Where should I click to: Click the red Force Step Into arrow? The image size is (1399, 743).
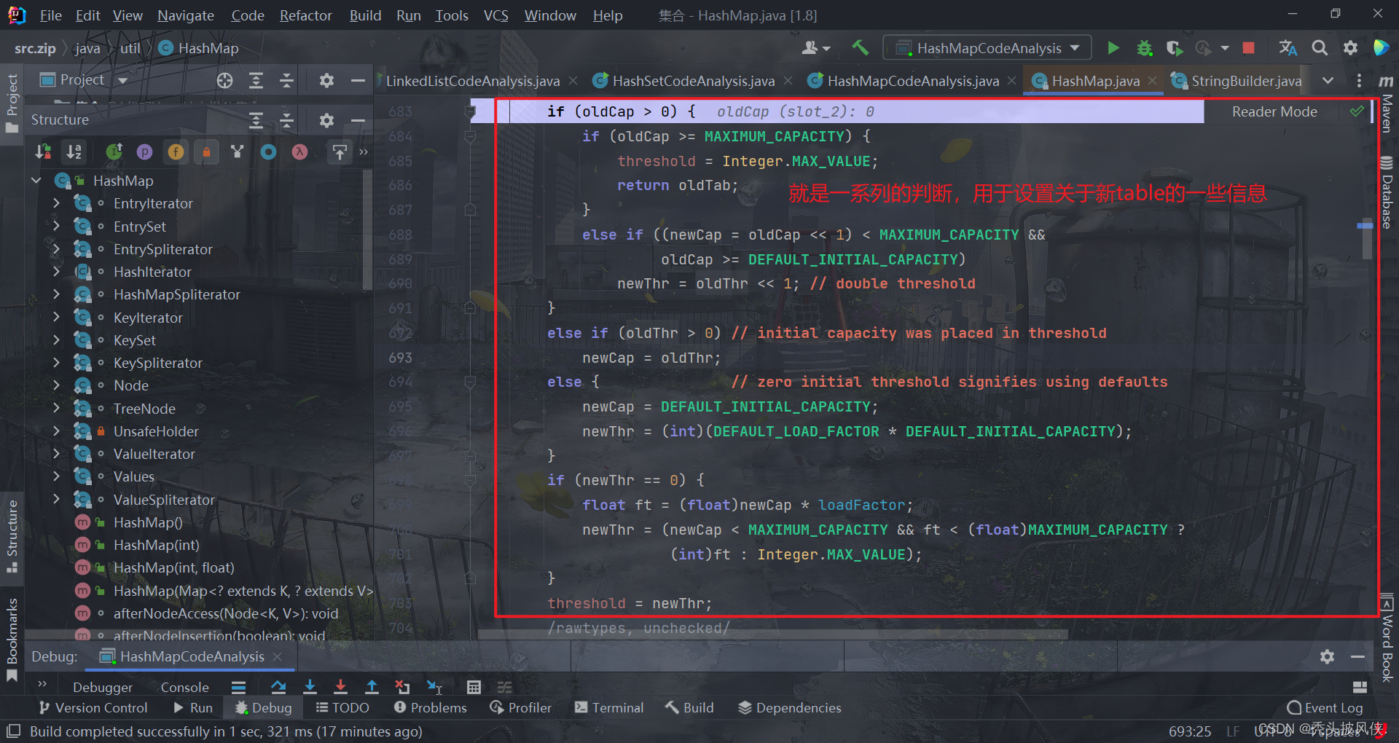tap(340, 687)
